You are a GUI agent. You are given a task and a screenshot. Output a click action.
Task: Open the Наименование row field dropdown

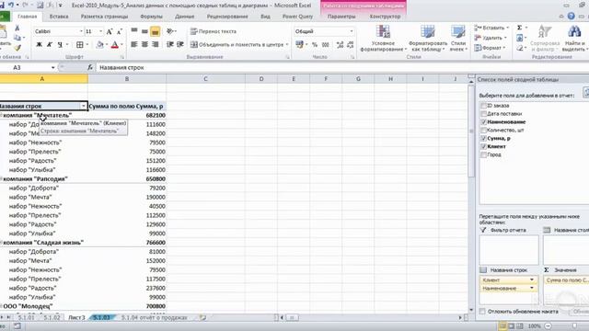(532, 288)
